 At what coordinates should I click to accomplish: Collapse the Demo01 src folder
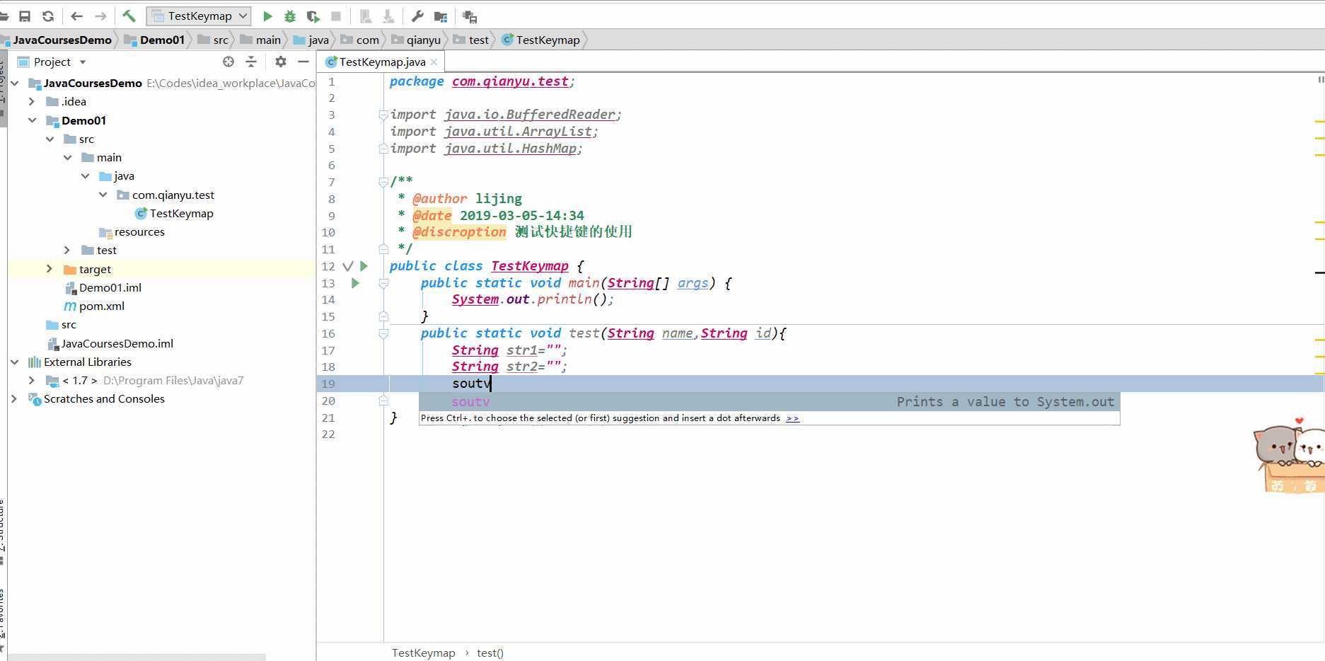[50, 139]
